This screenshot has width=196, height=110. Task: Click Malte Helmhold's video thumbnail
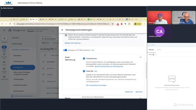pyautogui.click(x=160, y=17)
